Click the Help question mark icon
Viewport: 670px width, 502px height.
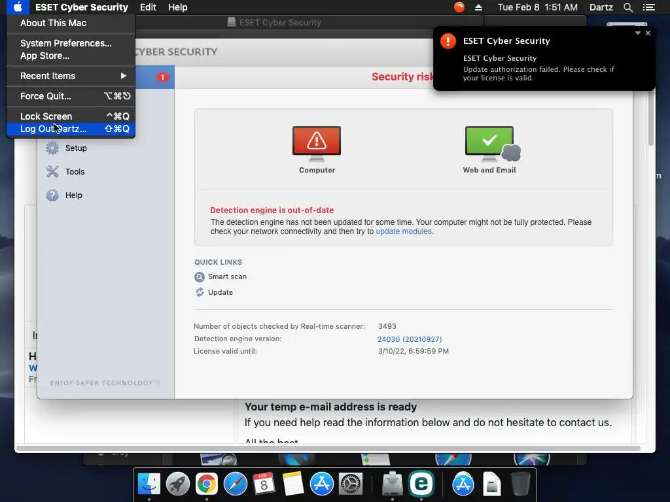(52, 195)
